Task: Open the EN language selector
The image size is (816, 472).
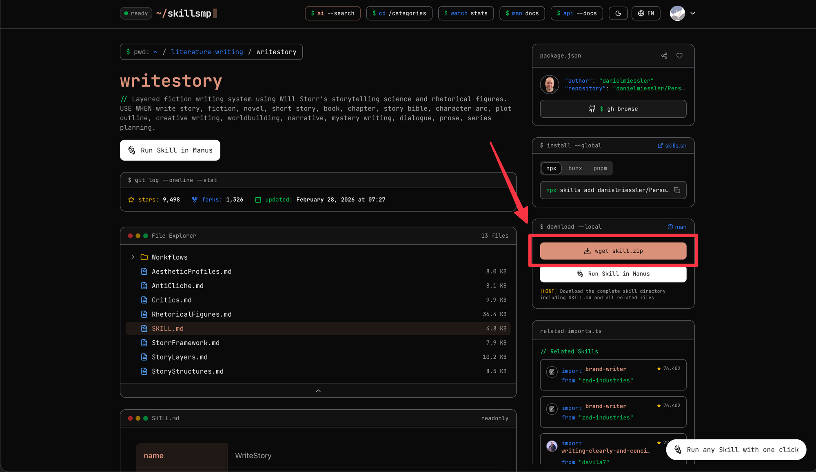Action: click(646, 13)
